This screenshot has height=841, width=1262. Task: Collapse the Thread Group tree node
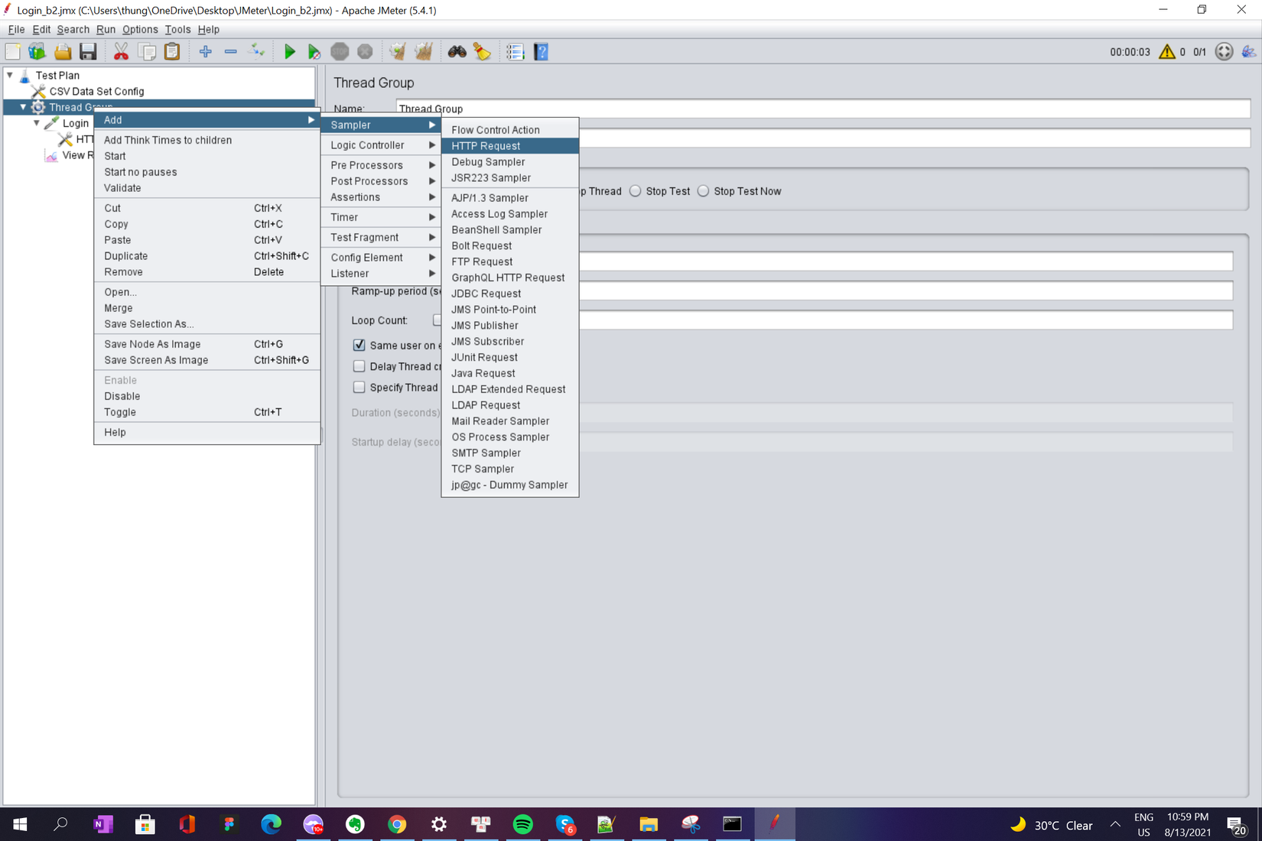[23, 107]
